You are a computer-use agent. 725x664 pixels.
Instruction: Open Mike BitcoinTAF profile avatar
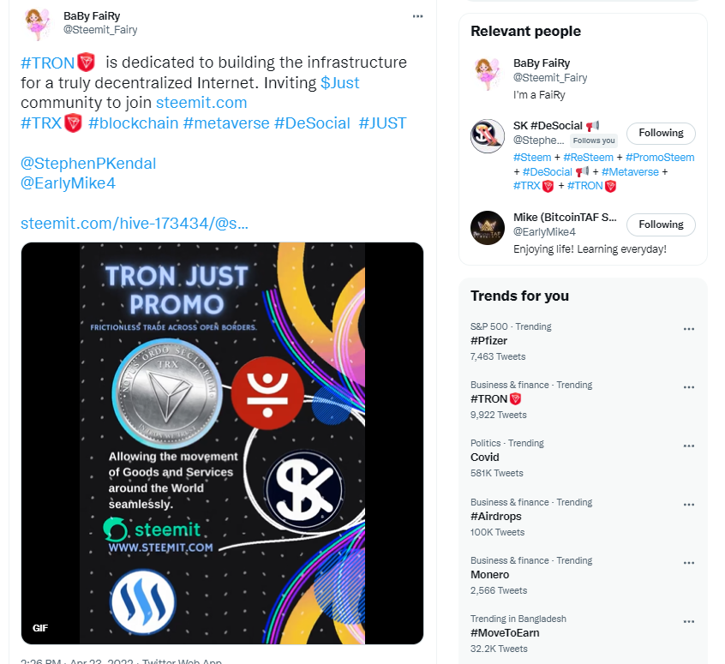point(488,228)
